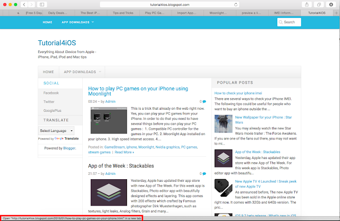The image size is (340, 221).
Task: Click the address bar showing tutorial4ios.blogspot.com
Action: (169, 5)
